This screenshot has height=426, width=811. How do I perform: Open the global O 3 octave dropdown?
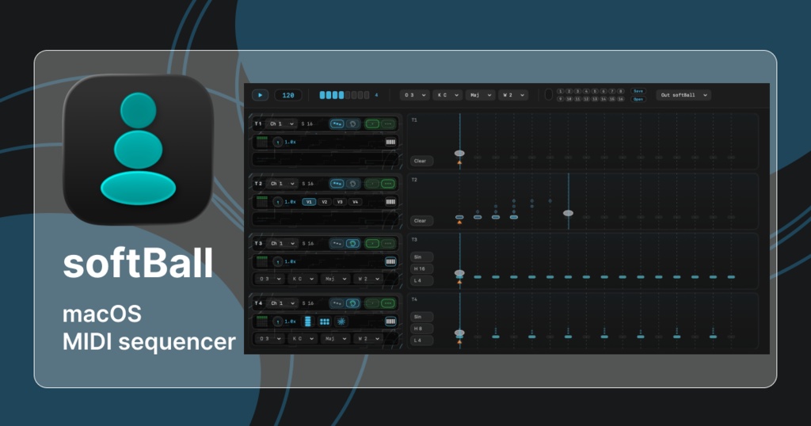[415, 95]
